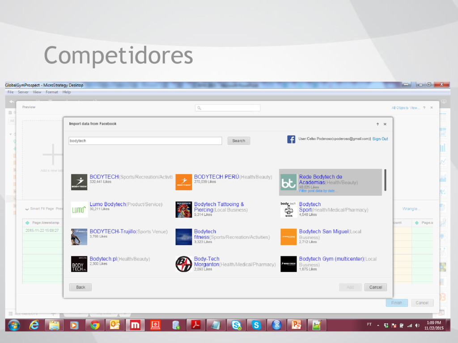Click the Wrangle link

tap(411, 209)
